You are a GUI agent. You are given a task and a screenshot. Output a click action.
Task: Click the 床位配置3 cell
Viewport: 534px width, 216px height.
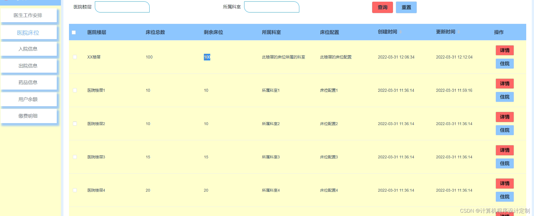pyautogui.click(x=329, y=157)
